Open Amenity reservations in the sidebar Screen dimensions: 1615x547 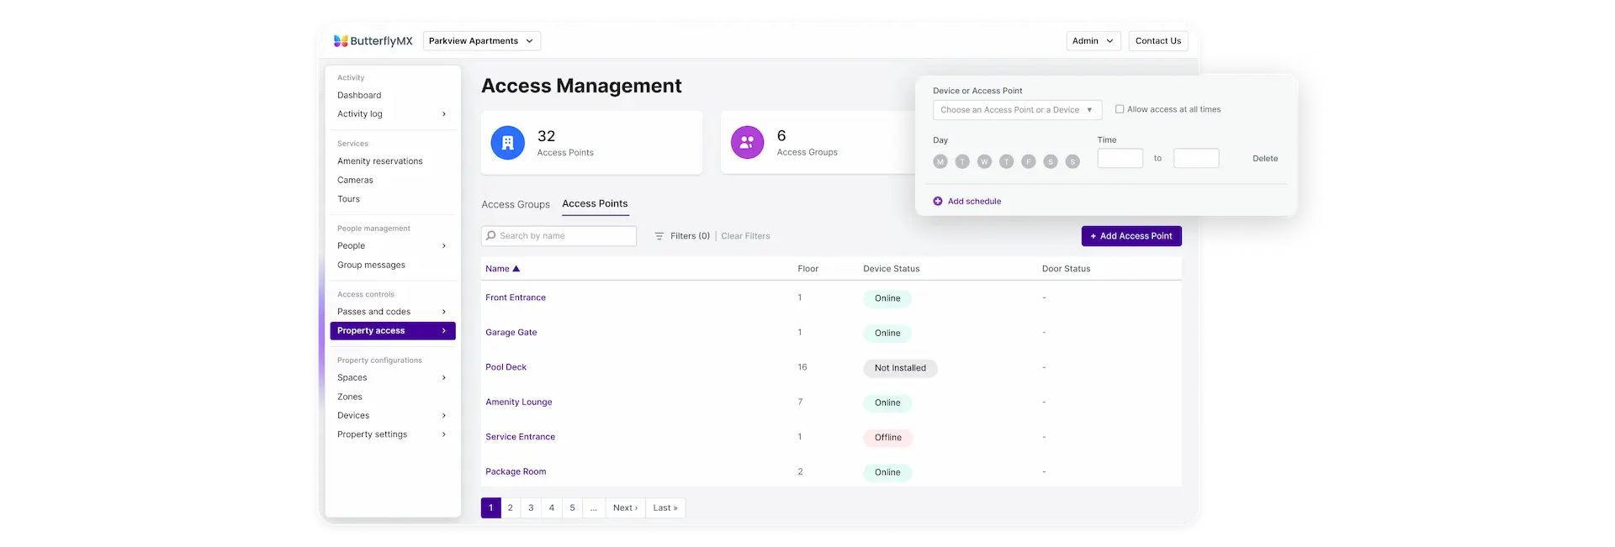[x=380, y=161]
